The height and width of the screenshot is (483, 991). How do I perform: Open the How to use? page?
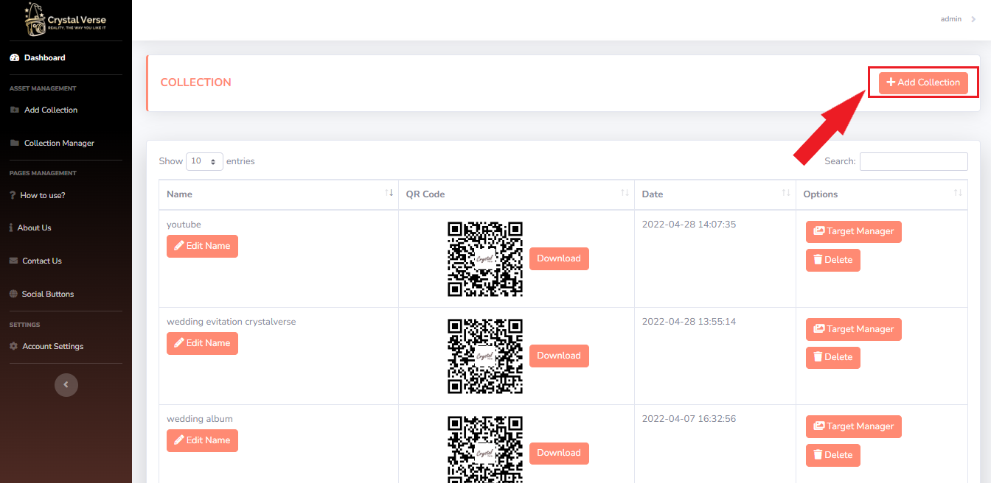pos(43,195)
